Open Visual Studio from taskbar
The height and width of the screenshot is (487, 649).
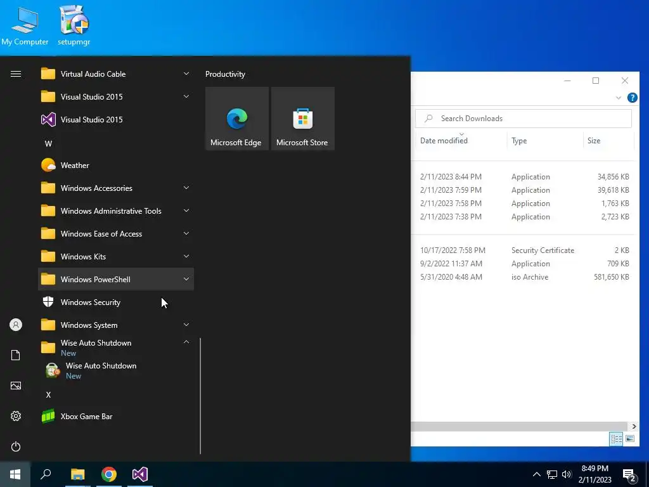(x=140, y=474)
